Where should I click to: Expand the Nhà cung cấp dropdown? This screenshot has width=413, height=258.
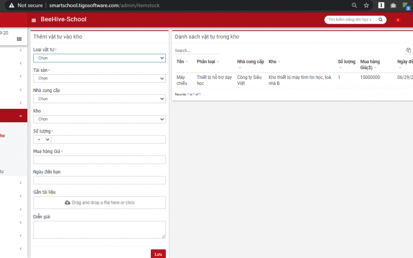(99, 99)
